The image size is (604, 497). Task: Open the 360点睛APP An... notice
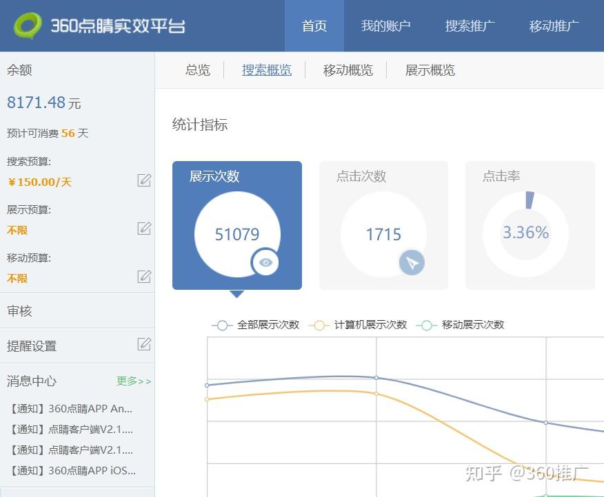71,408
